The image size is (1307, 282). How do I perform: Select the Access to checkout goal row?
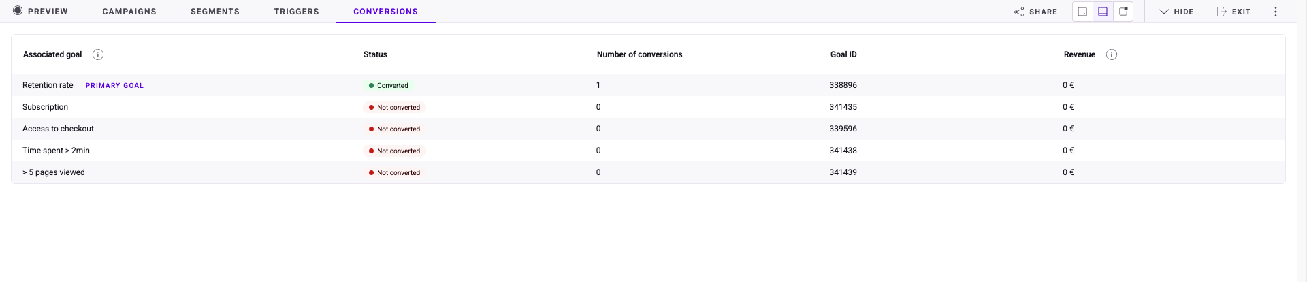point(58,129)
